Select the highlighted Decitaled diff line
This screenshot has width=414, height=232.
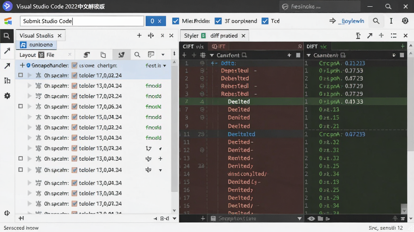click(x=241, y=134)
